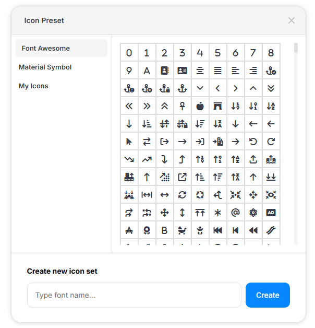Pick the asterisk icon
Viewport: 315px width, 328px height.
click(217, 213)
